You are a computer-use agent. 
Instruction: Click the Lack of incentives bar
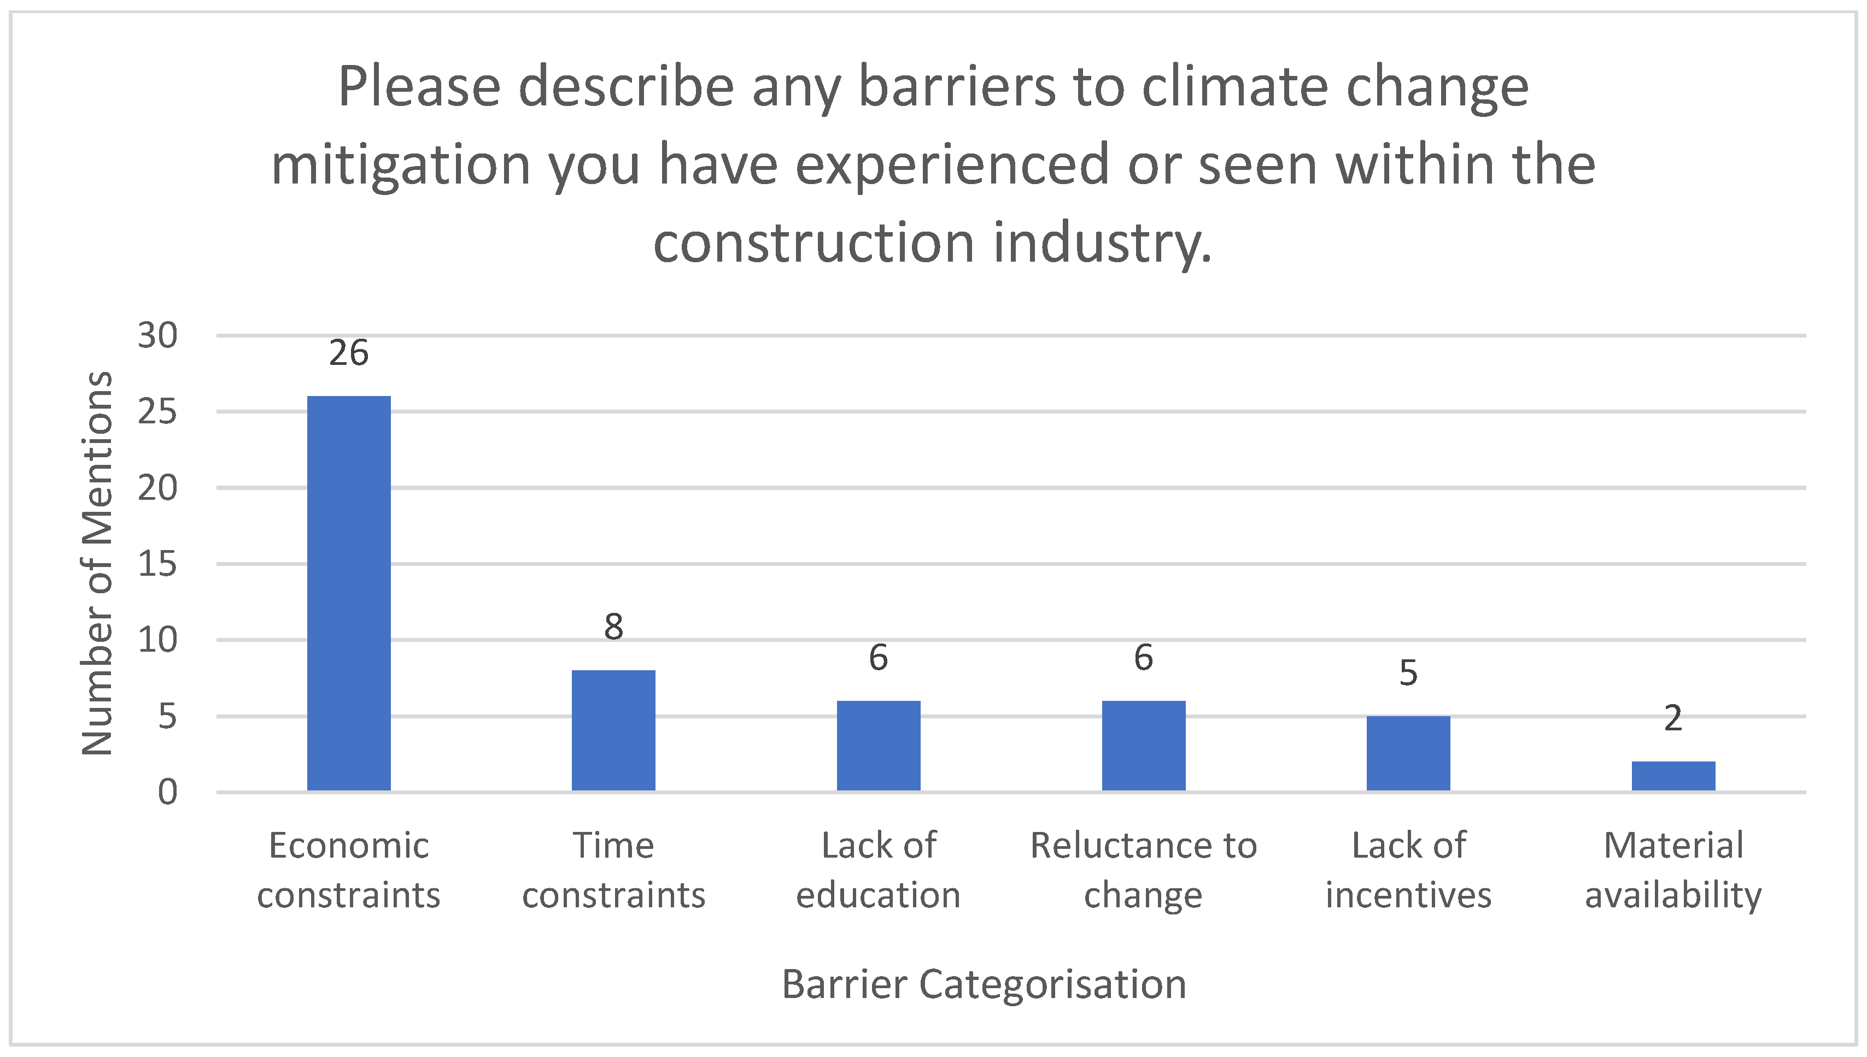[1408, 753]
